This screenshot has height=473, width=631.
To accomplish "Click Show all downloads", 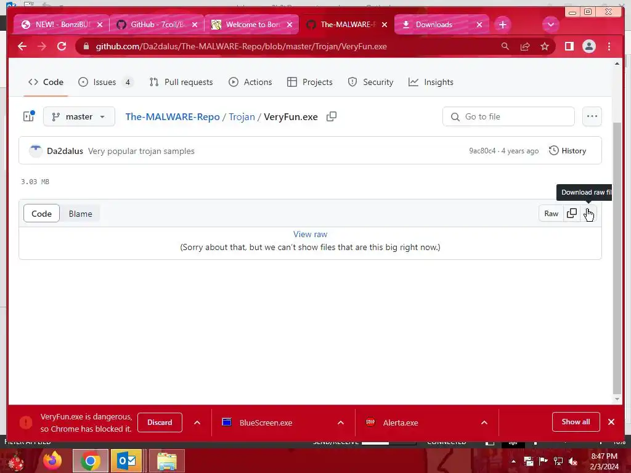I will [x=576, y=422].
